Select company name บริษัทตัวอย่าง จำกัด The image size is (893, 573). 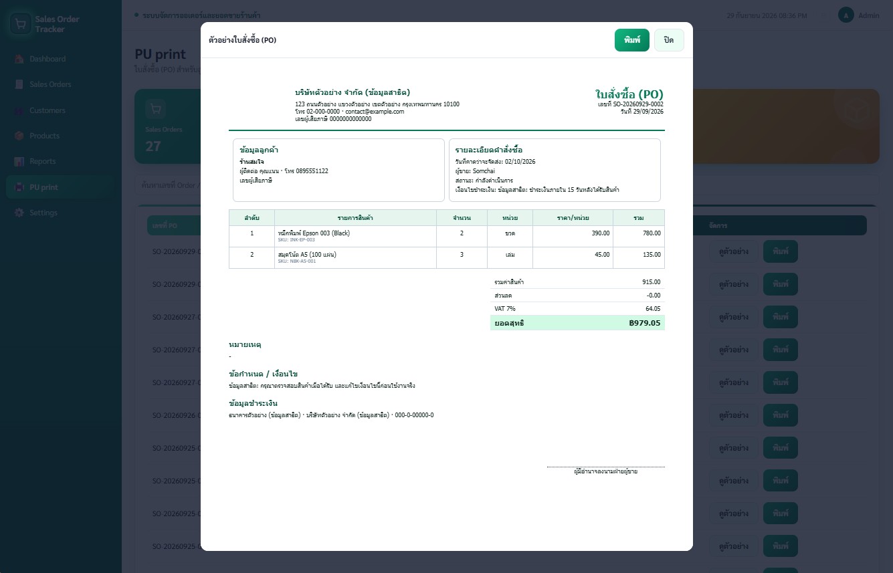pyautogui.click(x=353, y=92)
